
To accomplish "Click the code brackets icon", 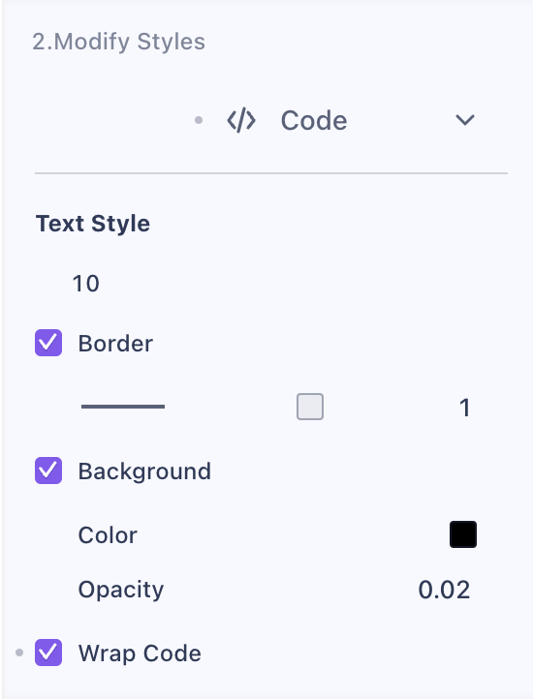I will (x=241, y=121).
